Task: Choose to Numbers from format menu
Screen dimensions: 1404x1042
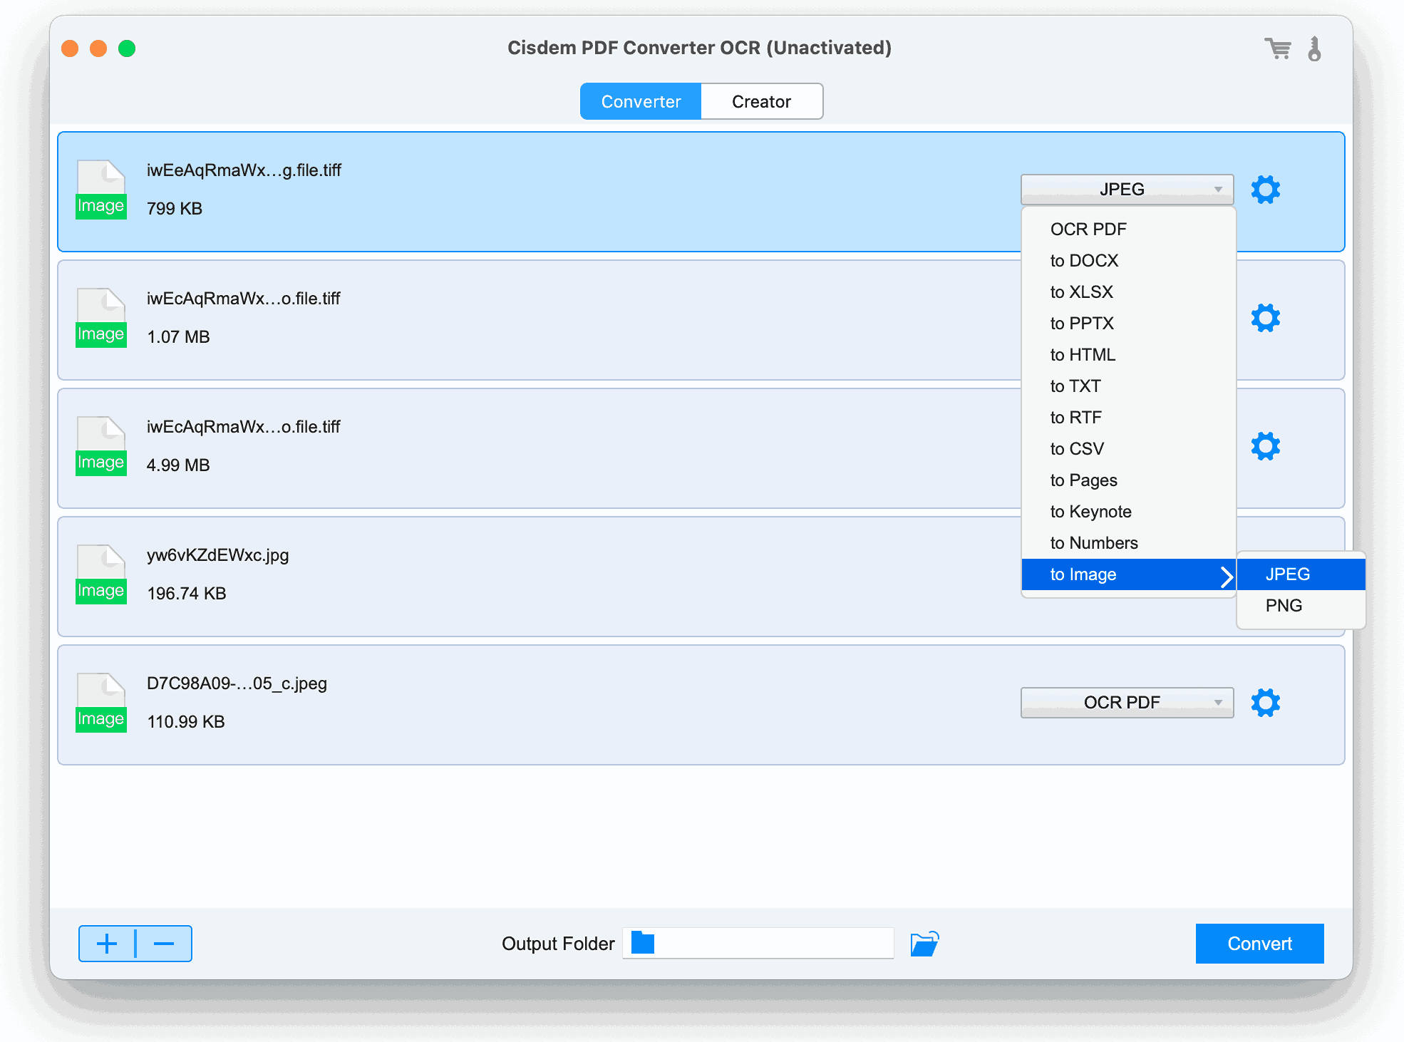Action: 1128,543
